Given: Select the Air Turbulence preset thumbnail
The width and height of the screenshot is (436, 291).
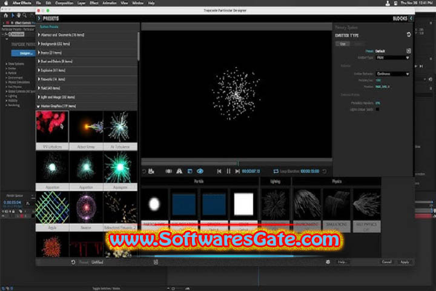Looking at the screenshot, I should (x=120, y=127).
